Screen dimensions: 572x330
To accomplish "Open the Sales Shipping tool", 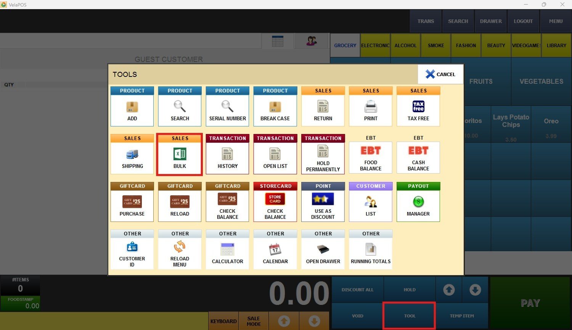I will click(x=132, y=155).
